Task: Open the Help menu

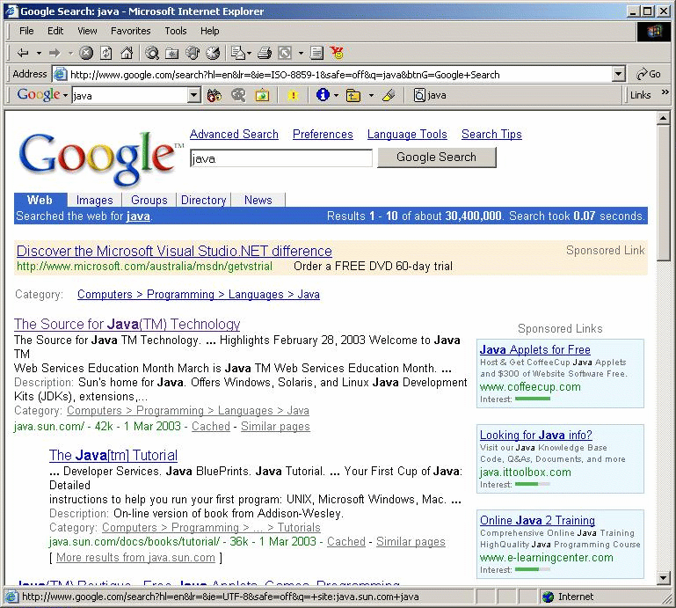Action: pyautogui.click(x=209, y=31)
